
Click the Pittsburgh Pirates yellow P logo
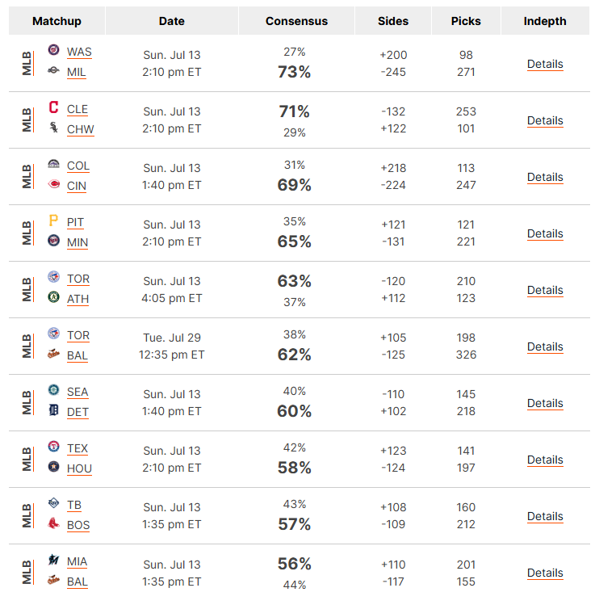point(53,220)
